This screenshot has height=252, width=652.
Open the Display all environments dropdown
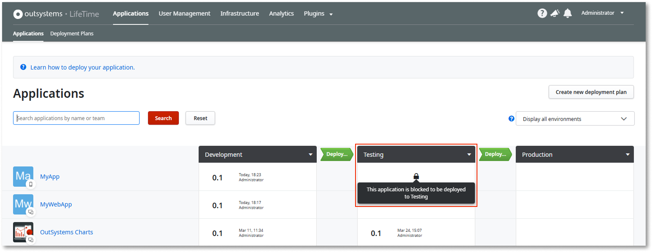(x=575, y=118)
